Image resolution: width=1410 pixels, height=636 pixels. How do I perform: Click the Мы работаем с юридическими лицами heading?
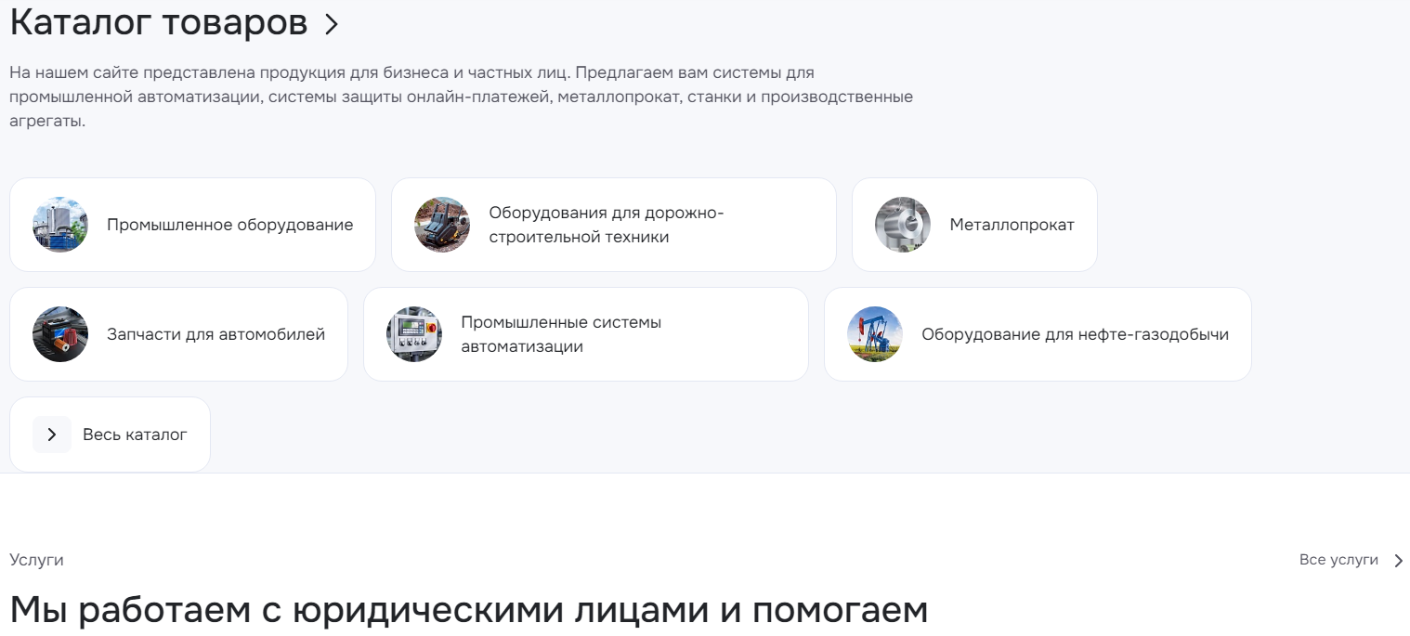click(468, 611)
